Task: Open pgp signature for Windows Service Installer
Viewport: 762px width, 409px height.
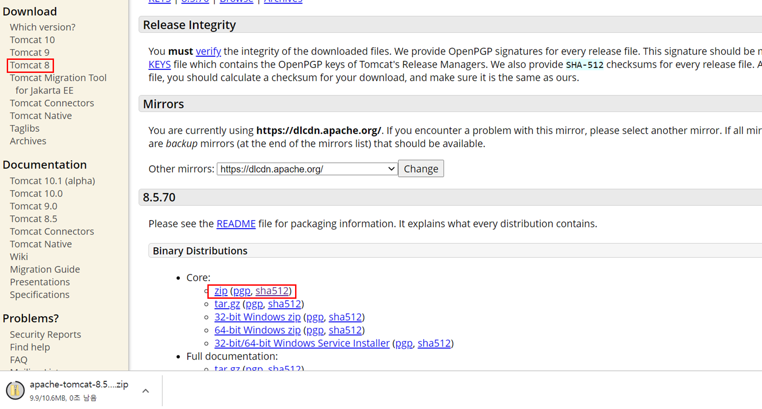Action: point(404,343)
